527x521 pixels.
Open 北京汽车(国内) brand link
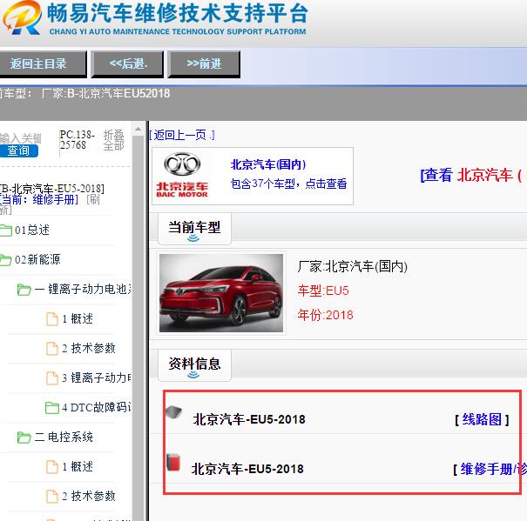[268, 164]
